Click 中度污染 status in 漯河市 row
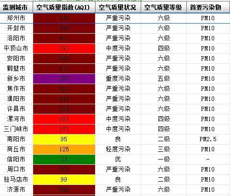Image resolution: width=230 pixels, height=196 pixels. point(118,119)
